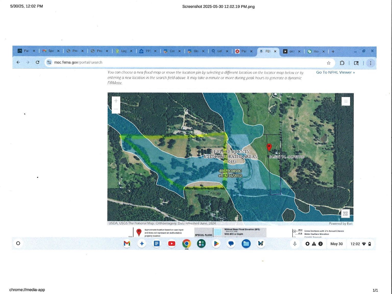Open a new browser tab
Viewport: 392px width, 294px height.
click(333, 52)
